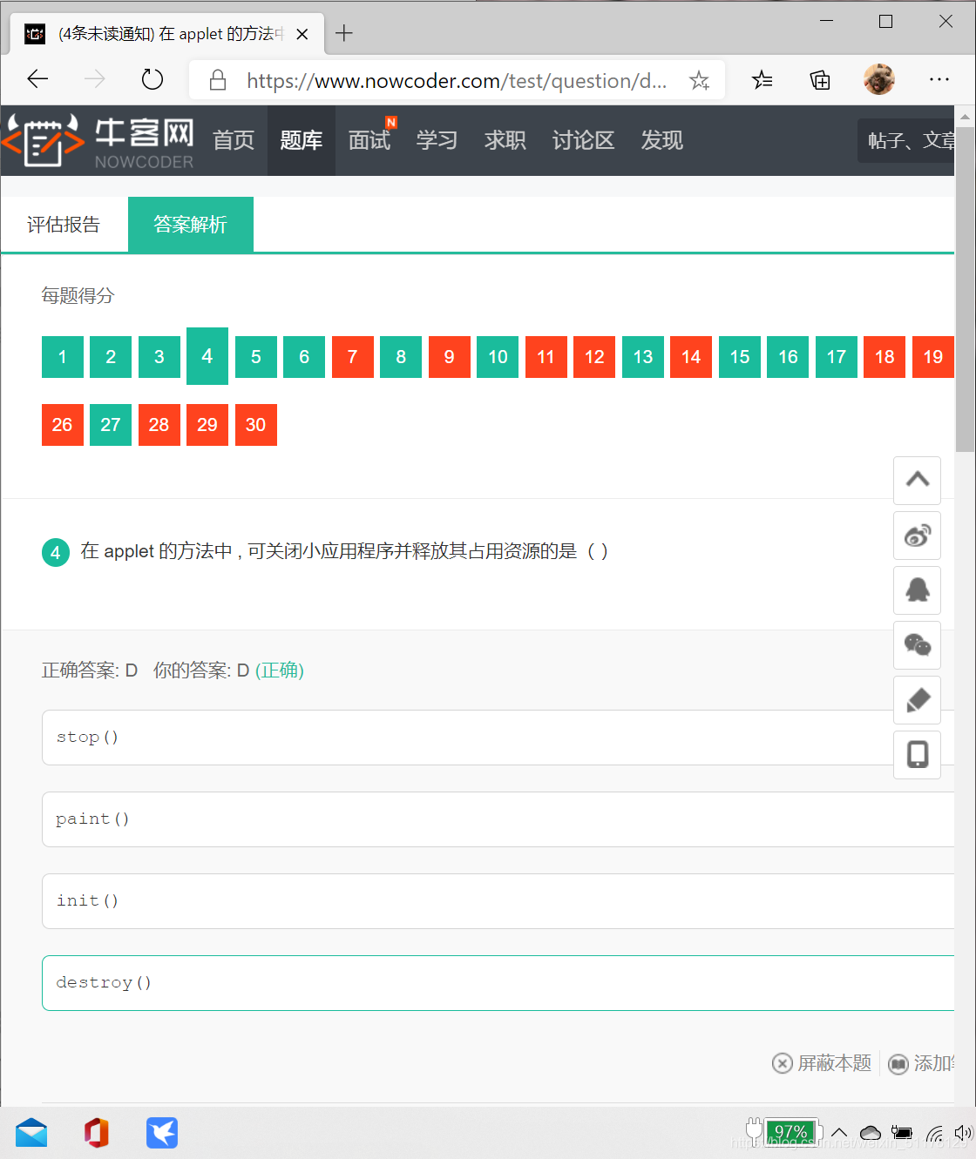976x1159 pixels.
Task: Click 屏蔽本题 to block this question
Action: tap(822, 1063)
